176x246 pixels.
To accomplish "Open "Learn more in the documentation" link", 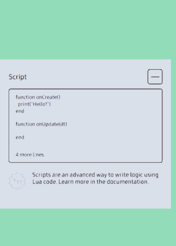I will pyautogui.click(x=103, y=182).
